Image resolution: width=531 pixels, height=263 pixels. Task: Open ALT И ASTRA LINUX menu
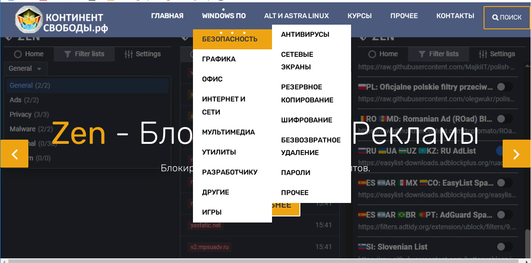point(297,16)
